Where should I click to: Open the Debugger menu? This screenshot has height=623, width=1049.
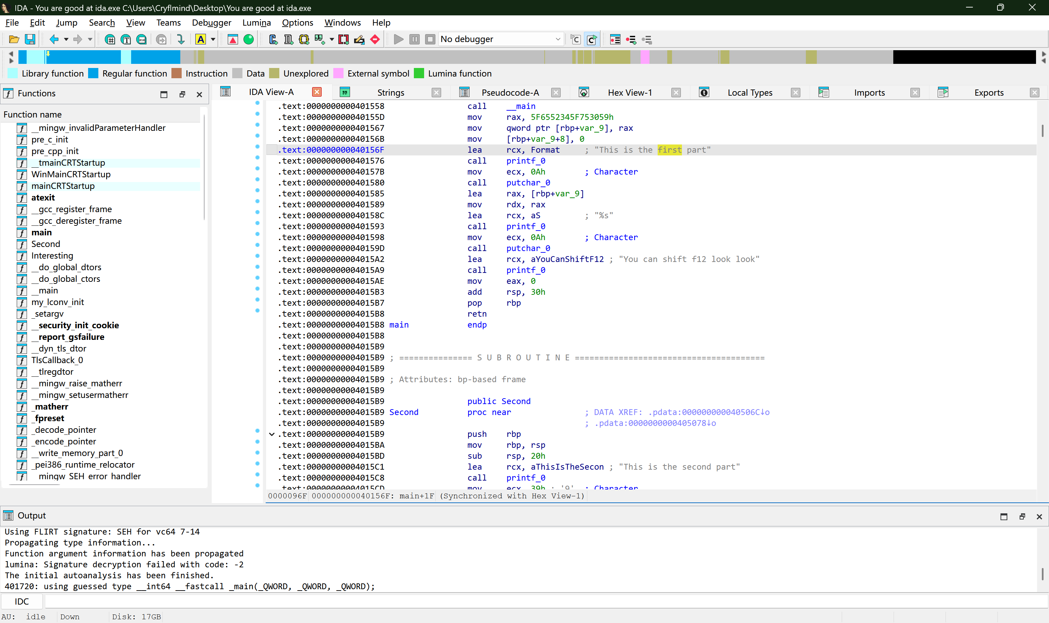coord(211,23)
